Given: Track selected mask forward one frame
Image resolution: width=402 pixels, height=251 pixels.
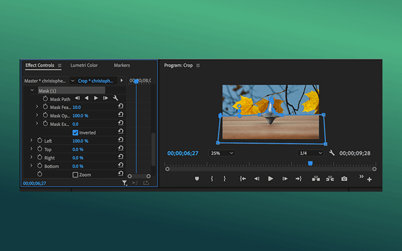Looking at the screenshot, I should coord(106,98).
